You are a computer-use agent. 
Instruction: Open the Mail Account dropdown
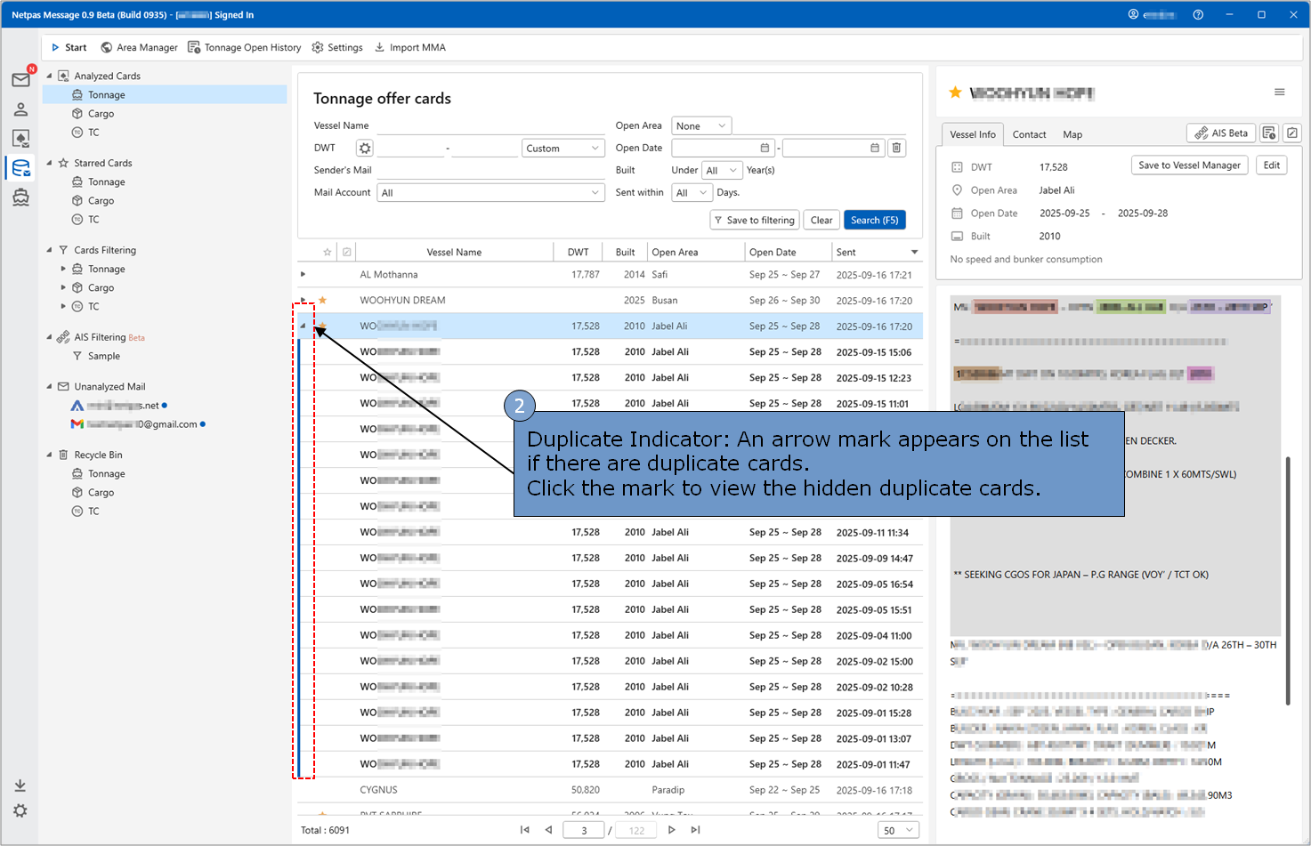point(490,193)
